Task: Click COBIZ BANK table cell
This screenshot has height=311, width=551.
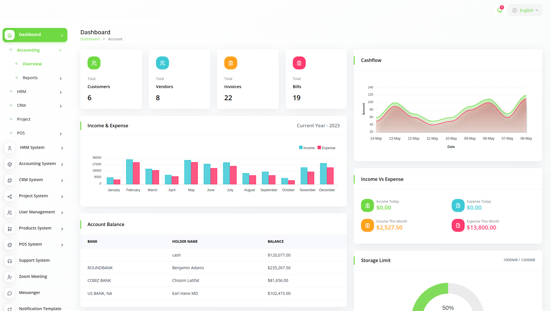Action: pos(99,280)
